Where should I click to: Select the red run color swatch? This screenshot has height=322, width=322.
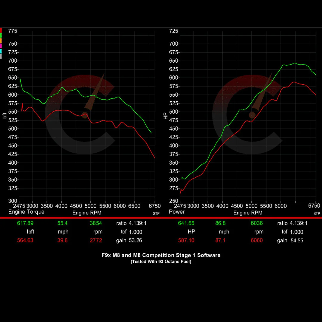point(1,30)
